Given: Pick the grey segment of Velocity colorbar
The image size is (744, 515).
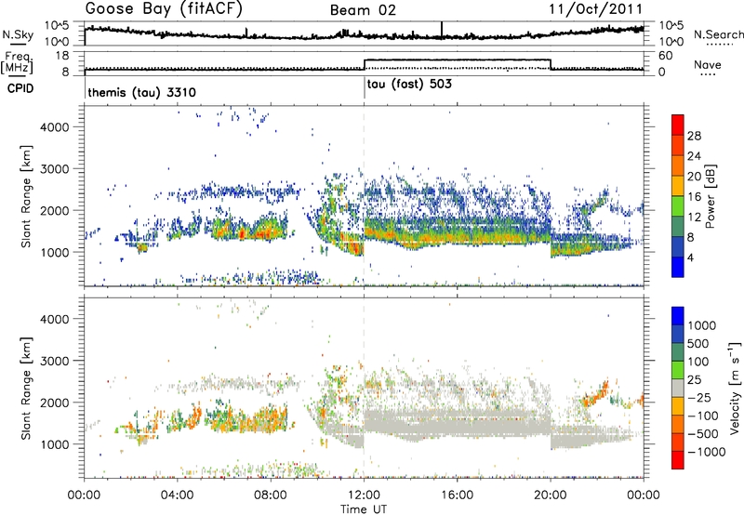Looking at the screenshot, I should [678, 389].
